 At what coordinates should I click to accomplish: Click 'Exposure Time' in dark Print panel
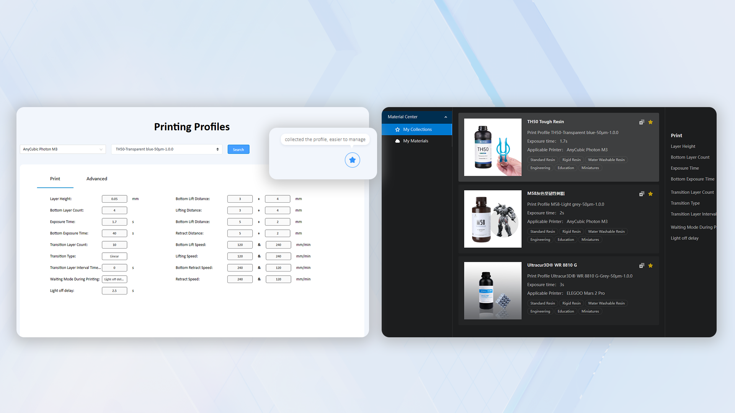pyautogui.click(x=685, y=168)
